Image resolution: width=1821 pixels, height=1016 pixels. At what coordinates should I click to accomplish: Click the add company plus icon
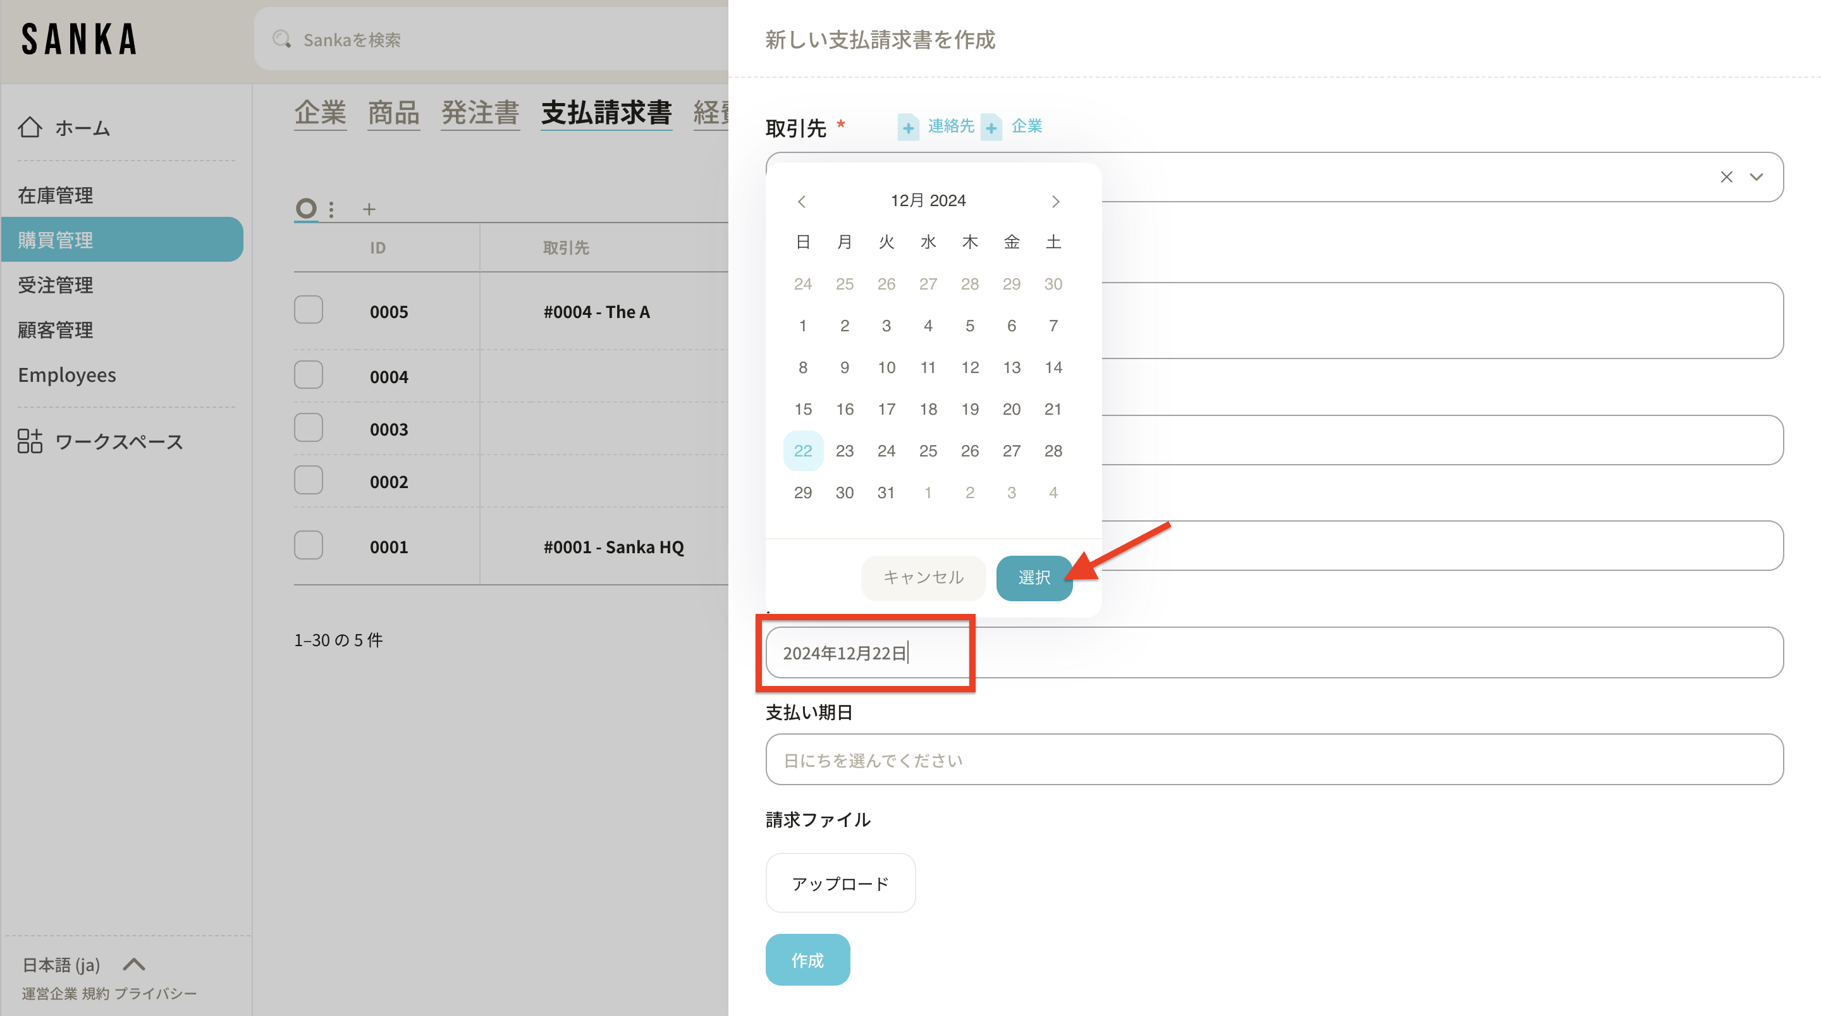[x=991, y=127]
